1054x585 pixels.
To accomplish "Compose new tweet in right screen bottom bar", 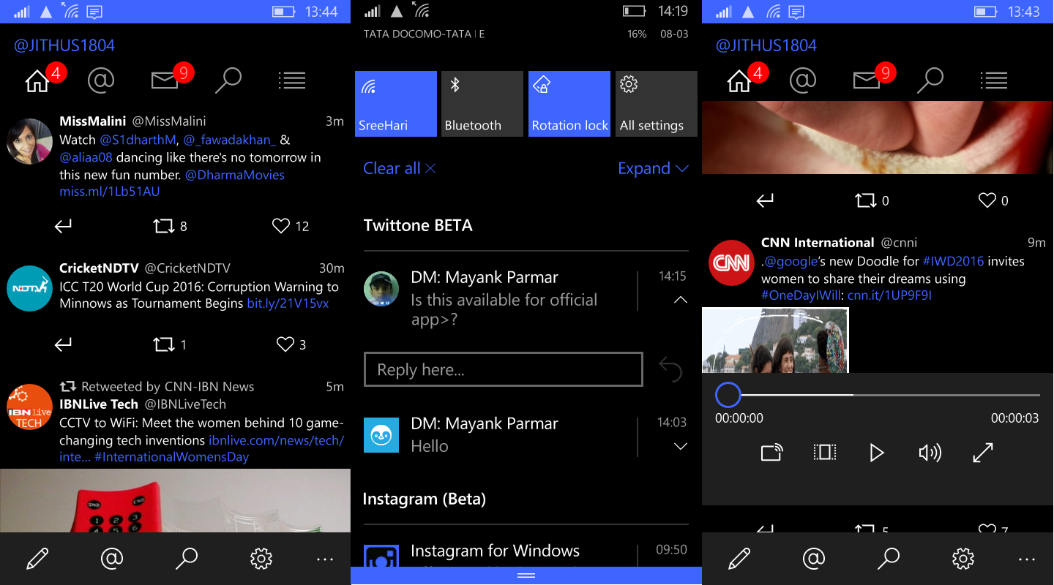I will point(739,559).
